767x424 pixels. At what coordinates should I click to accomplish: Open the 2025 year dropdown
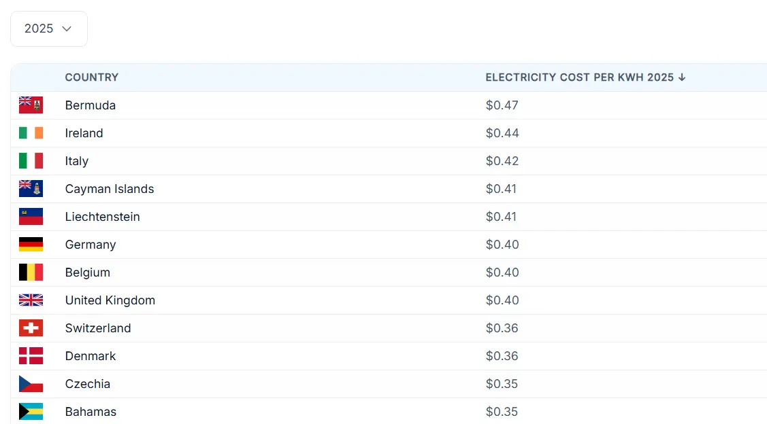point(48,29)
